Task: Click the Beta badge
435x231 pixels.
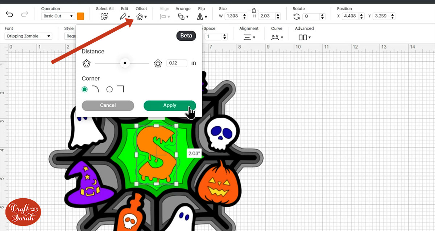Action: tap(186, 36)
